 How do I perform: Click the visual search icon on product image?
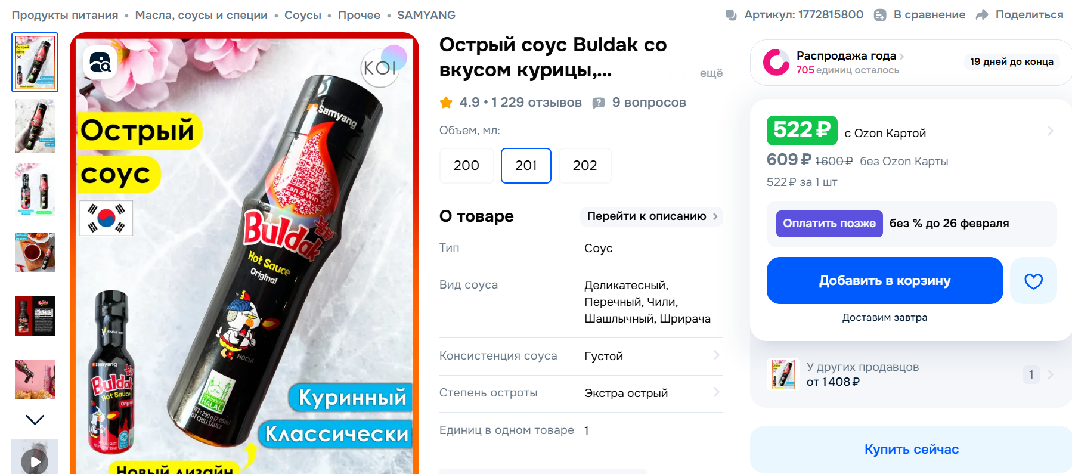tap(100, 62)
